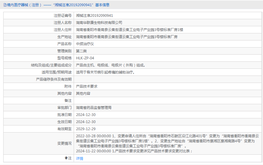Viewport: 263px width, 165px height.
Task: Select the label 备注
Action: coord(68,101)
